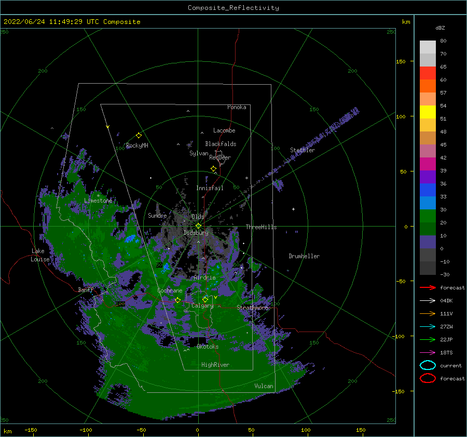The height and width of the screenshot is (437, 467).
Task: Click the green 22JP arrow icon
Action: [428, 339]
